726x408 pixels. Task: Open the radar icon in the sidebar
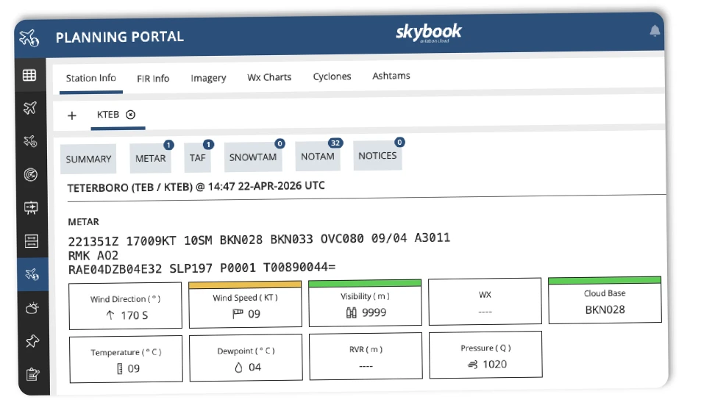(x=31, y=174)
